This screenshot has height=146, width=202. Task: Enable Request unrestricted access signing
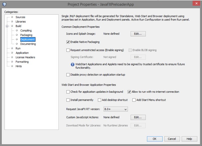coord(67,50)
